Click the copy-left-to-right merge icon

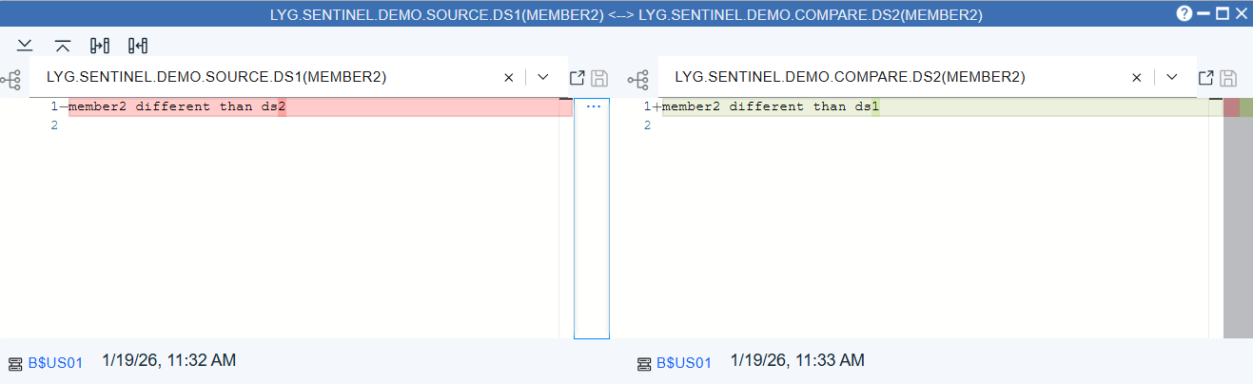pyautogui.click(x=100, y=46)
